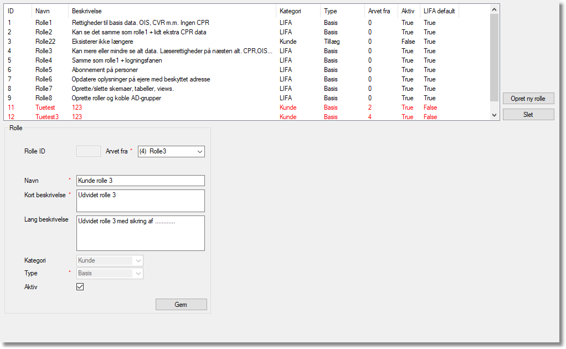The image size is (566, 349).
Task: Select the 'Rolle ID' field
Action: 88,151
